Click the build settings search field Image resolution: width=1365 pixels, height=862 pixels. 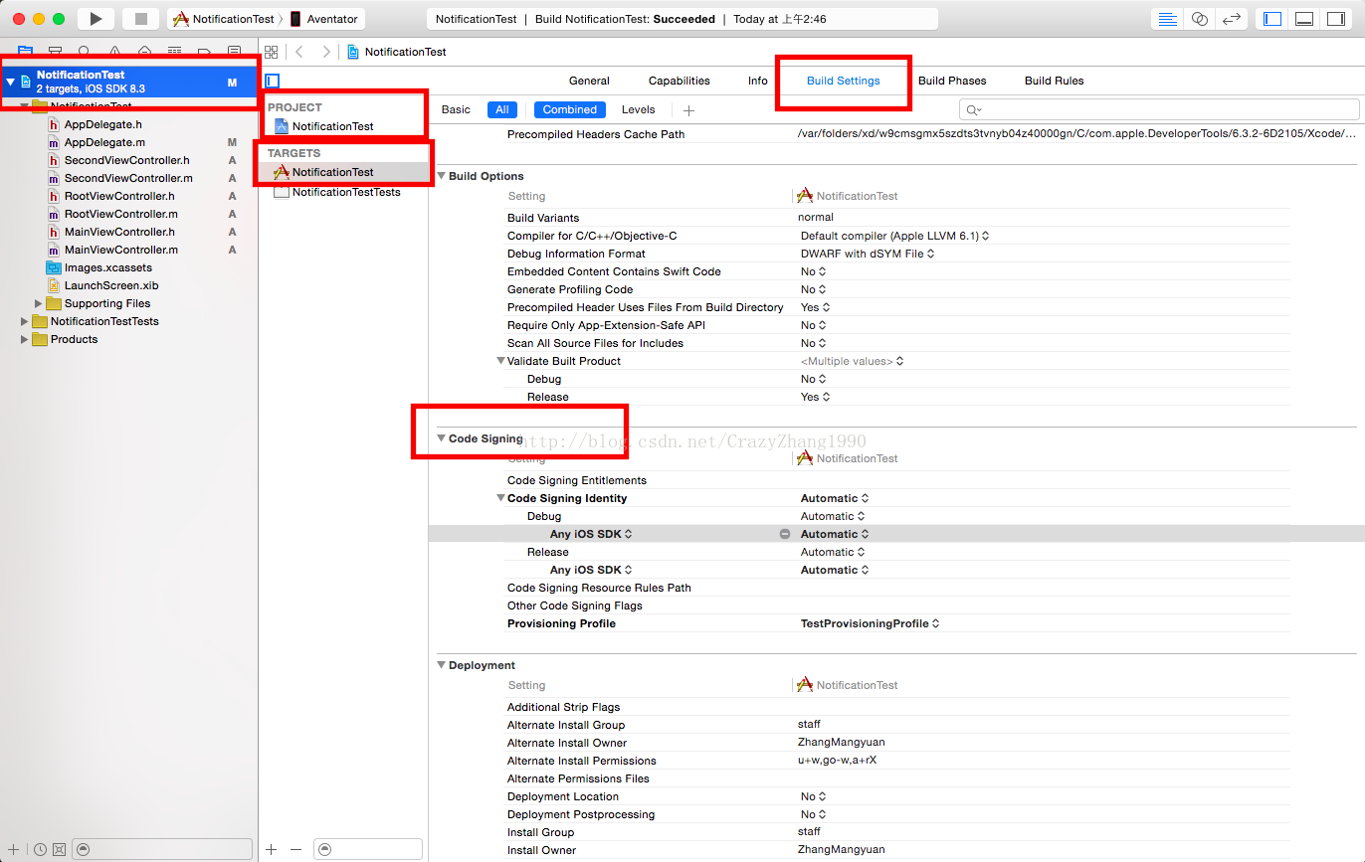1159,109
